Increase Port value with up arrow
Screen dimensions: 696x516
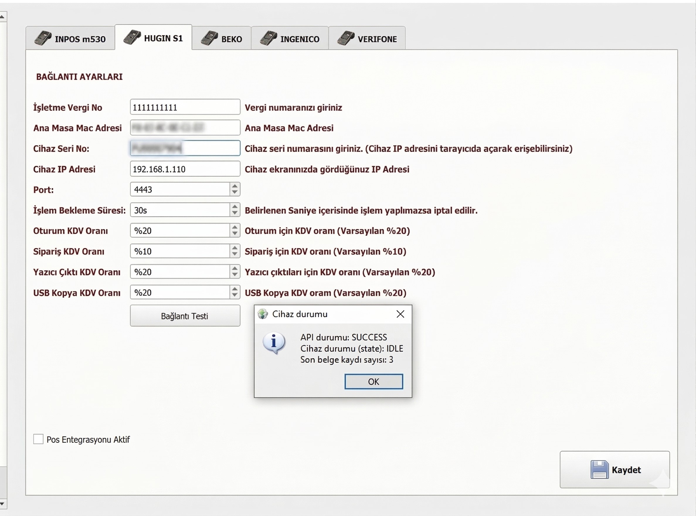click(235, 186)
